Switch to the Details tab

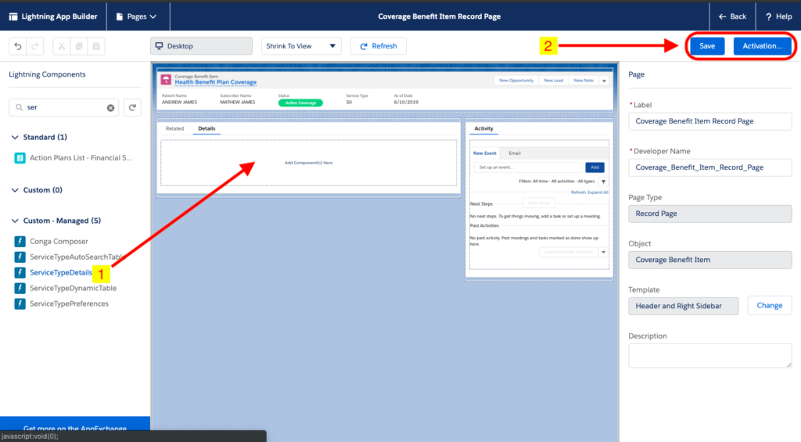pos(207,128)
